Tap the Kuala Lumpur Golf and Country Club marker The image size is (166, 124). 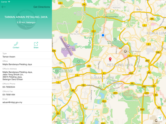(115, 39)
